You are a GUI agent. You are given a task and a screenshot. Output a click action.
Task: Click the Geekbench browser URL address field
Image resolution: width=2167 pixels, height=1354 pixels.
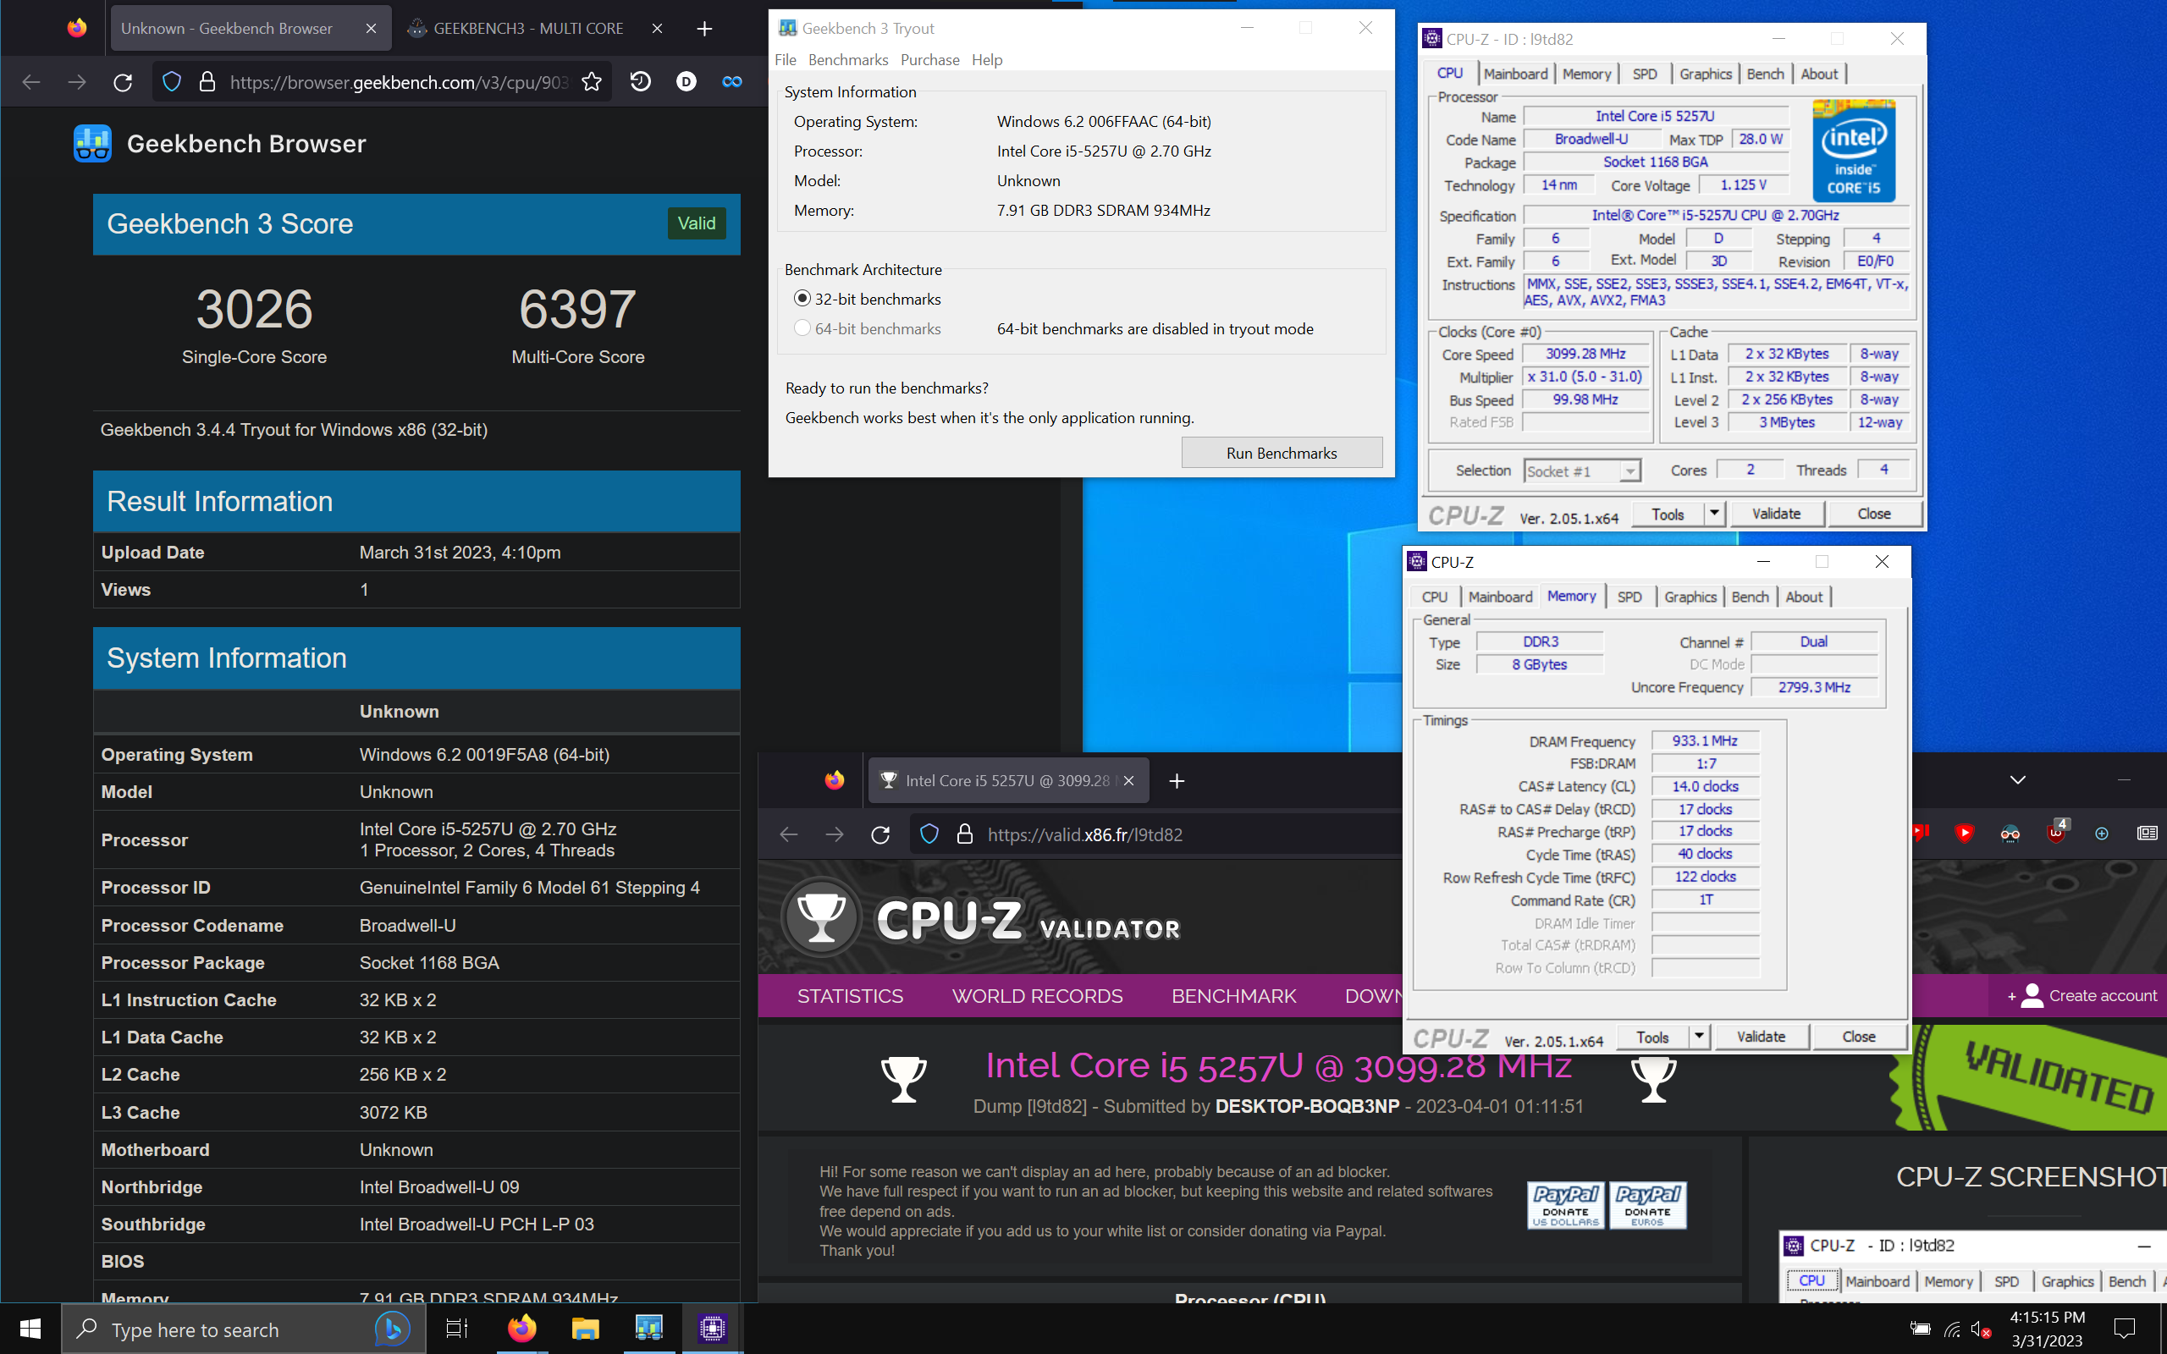pos(399,82)
